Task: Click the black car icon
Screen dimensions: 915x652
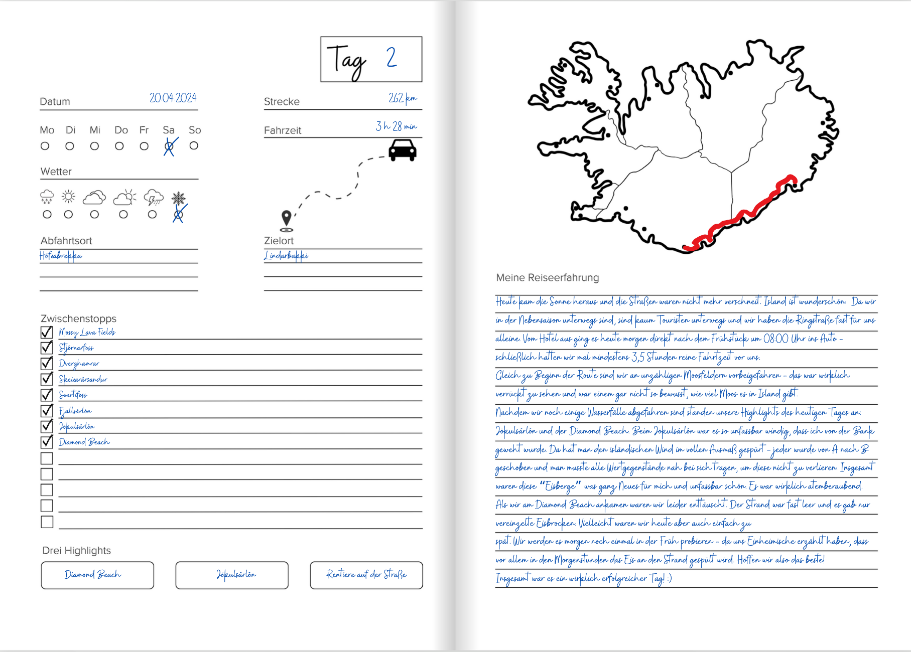Action: point(402,150)
